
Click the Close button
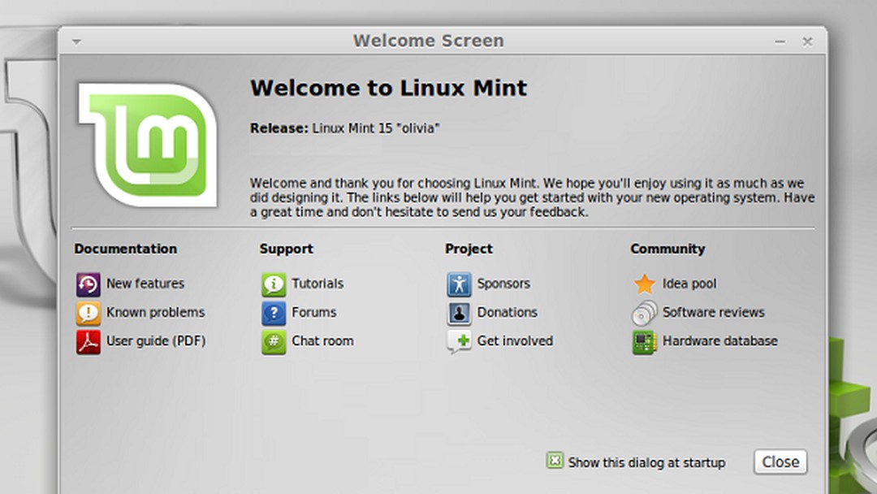[780, 461]
